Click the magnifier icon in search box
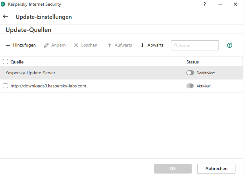This screenshot has width=244, height=178. click(x=176, y=45)
